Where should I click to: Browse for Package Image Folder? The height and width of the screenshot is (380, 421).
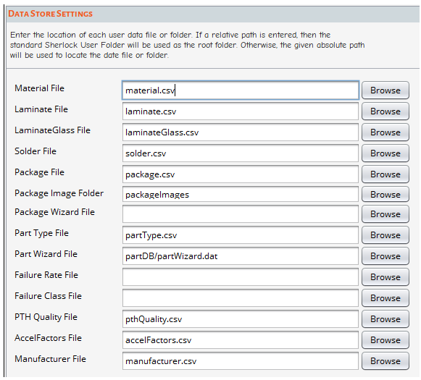(x=385, y=195)
